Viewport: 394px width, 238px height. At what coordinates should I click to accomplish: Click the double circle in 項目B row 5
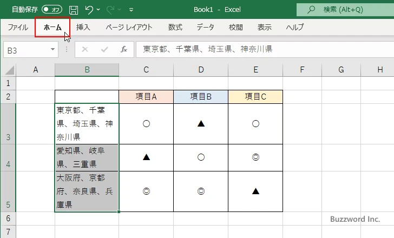[x=201, y=191]
